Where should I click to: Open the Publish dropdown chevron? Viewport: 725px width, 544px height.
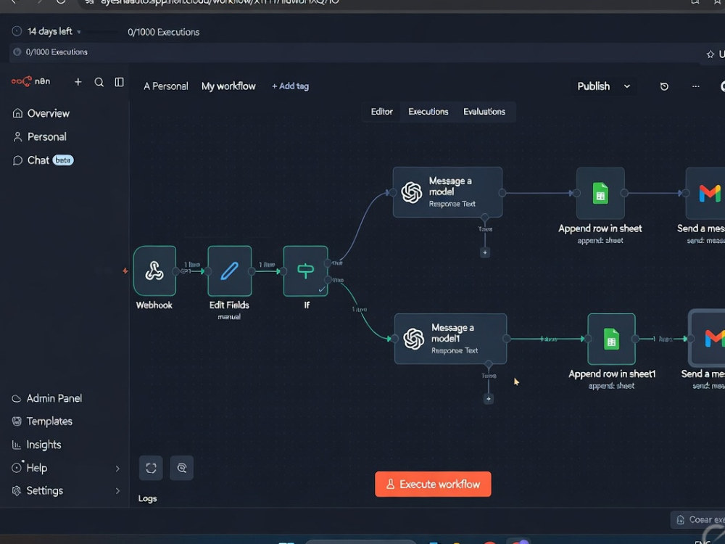[627, 86]
